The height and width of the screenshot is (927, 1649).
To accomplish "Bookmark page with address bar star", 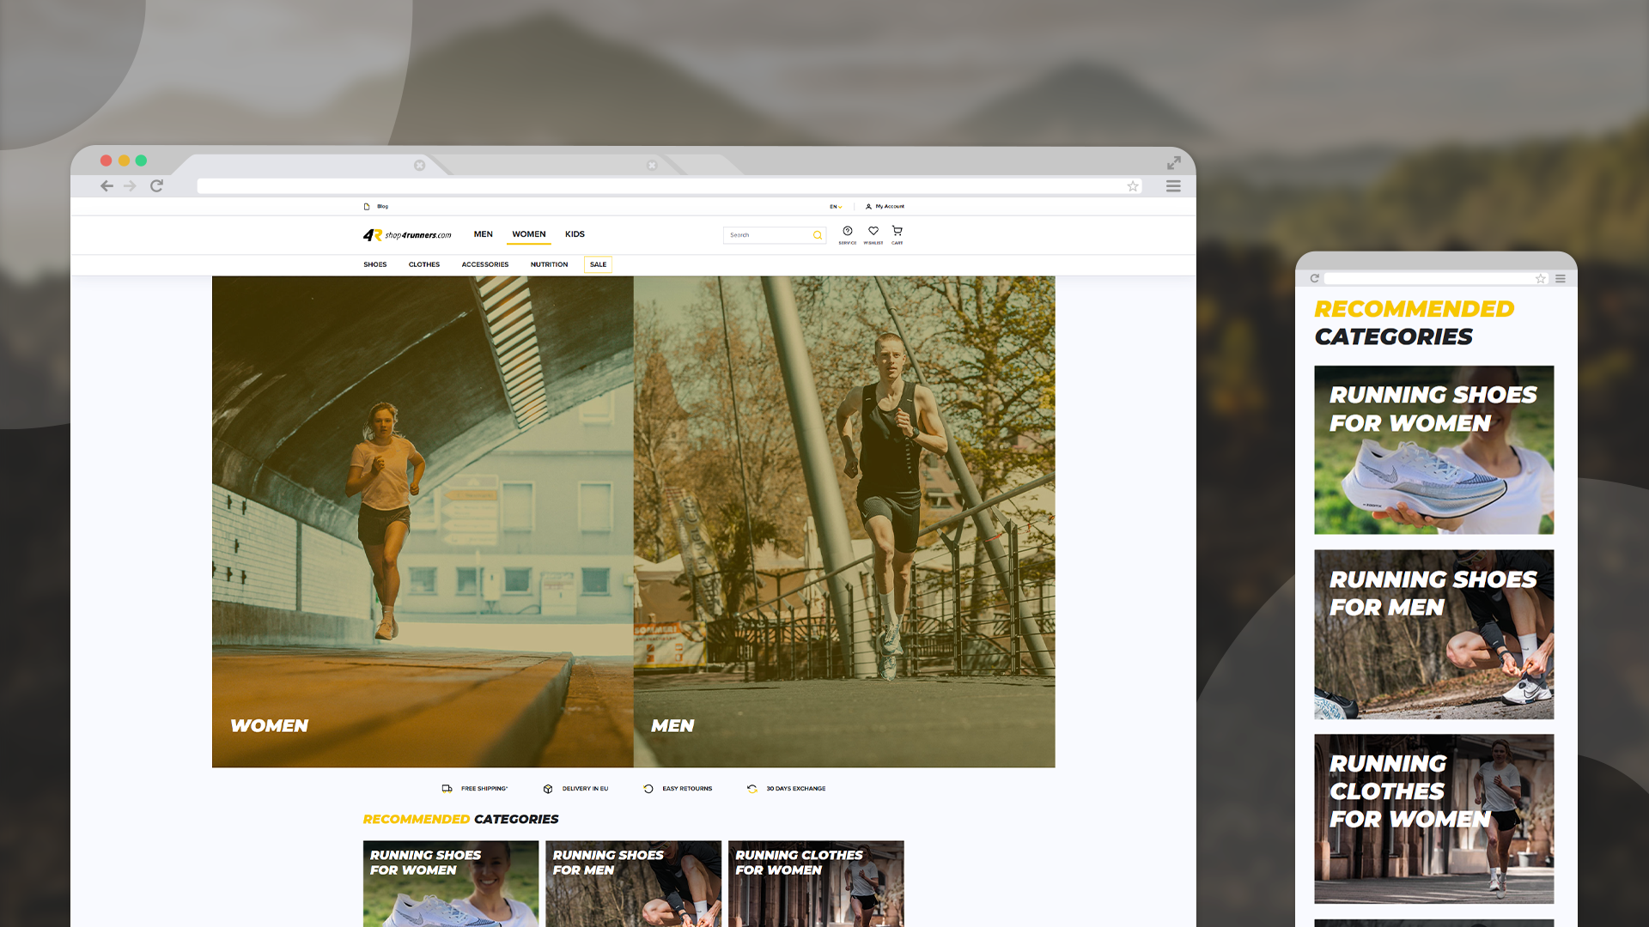I will click(1133, 186).
